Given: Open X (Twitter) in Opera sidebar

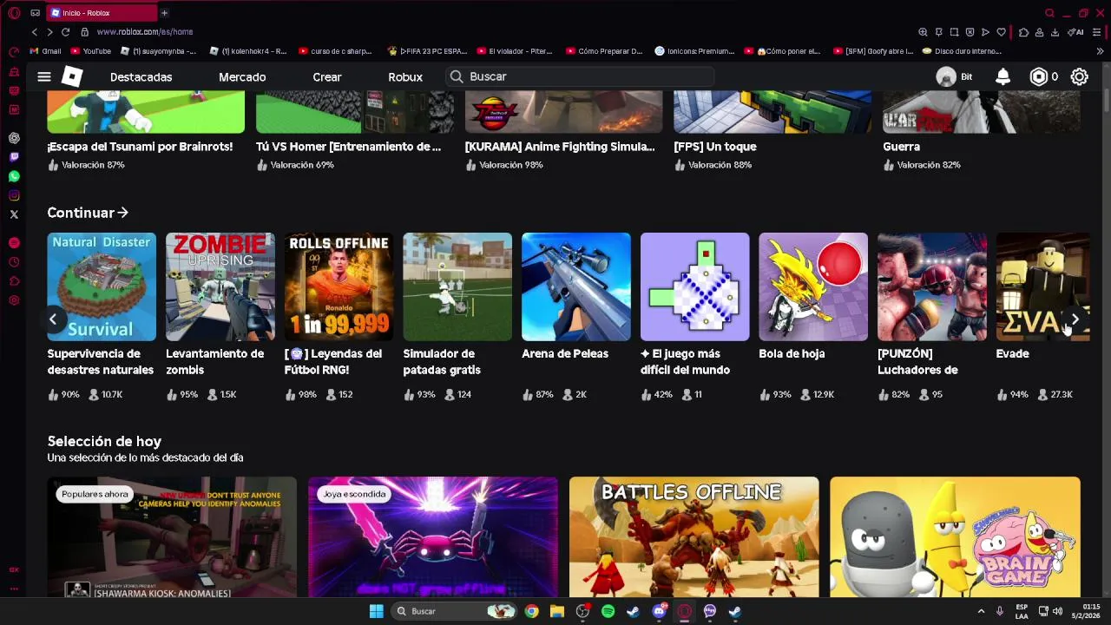Looking at the screenshot, I should tap(14, 214).
